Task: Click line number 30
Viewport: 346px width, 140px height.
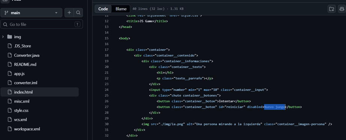Action: pyautogui.click(x=107, y=124)
